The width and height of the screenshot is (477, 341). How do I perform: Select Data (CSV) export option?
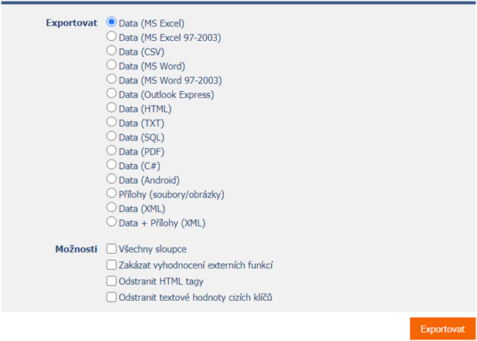[x=111, y=50]
